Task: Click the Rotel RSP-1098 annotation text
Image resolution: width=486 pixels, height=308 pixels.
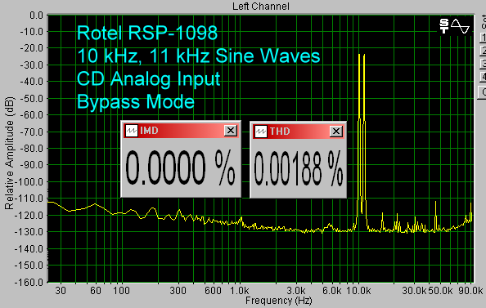Action: click(147, 33)
